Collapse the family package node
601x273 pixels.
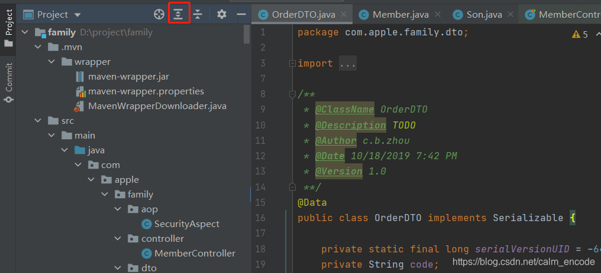[105, 195]
